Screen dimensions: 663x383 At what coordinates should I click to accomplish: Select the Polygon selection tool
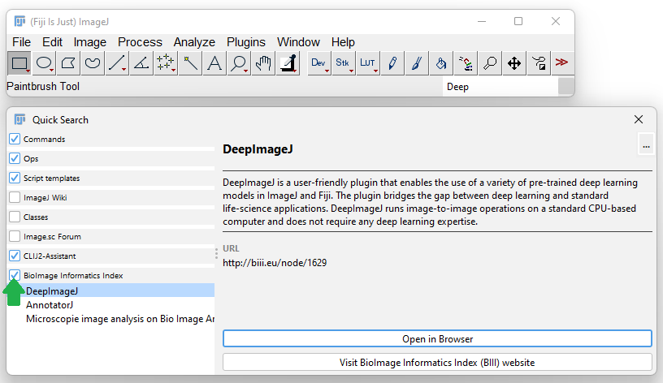pyautogui.click(x=68, y=63)
